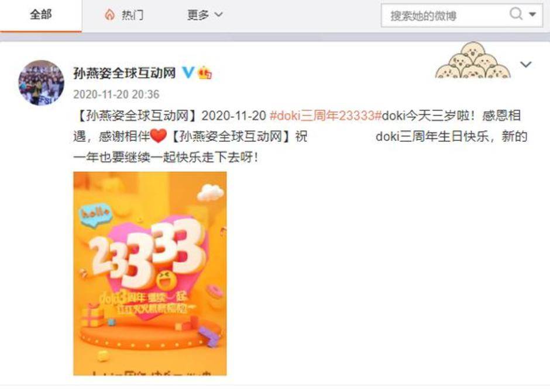Switch to the 全部 tab

pyautogui.click(x=41, y=15)
